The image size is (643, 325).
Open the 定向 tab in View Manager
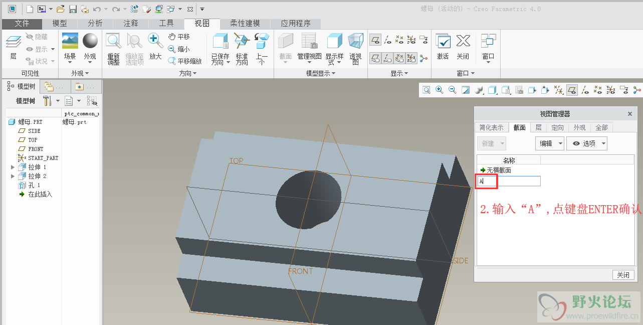(x=557, y=127)
